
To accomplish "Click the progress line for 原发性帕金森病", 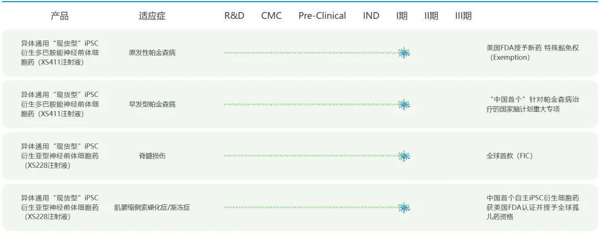I will tap(311, 53).
